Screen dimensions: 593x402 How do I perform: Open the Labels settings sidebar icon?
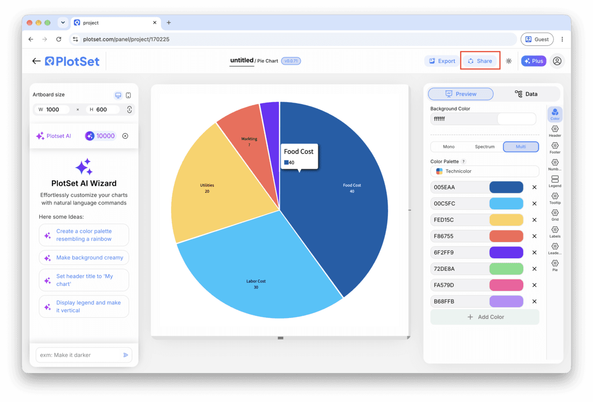point(555,232)
